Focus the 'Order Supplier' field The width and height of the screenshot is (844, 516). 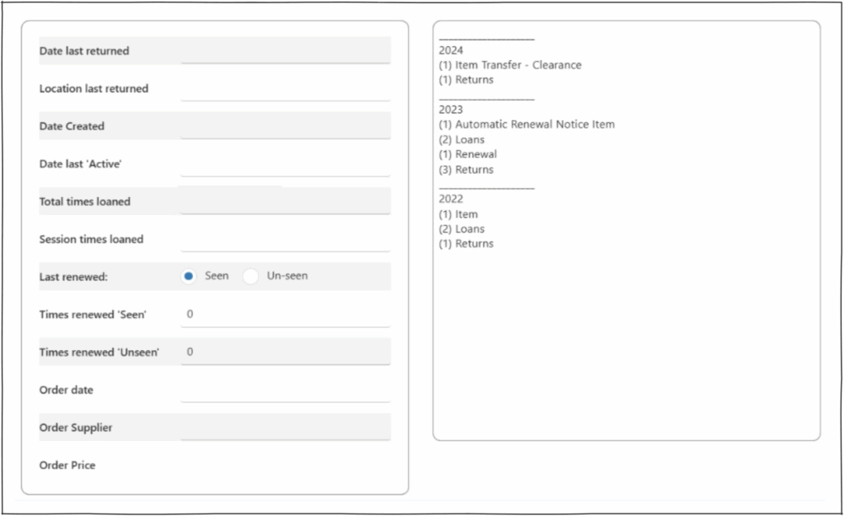pos(285,427)
